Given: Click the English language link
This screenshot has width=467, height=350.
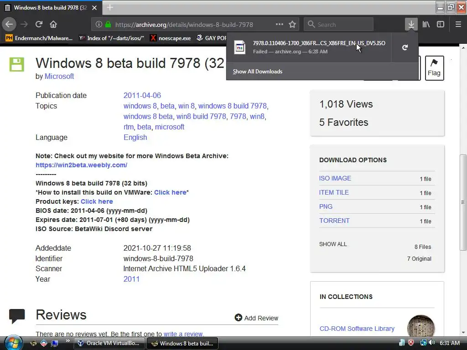Looking at the screenshot, I should (x=135, y=137).
